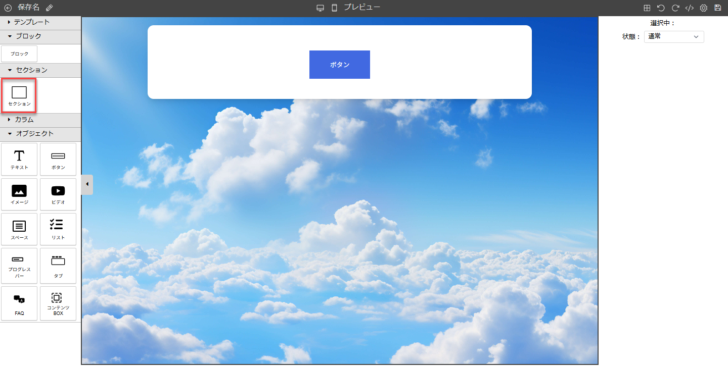Select the テキスト object
728x369 pixels.
tap(19, 160)
